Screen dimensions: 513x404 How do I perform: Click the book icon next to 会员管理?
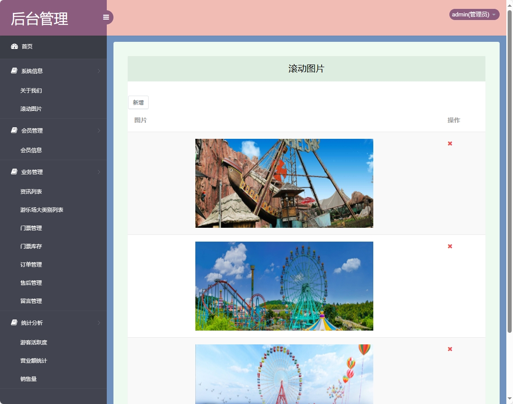click(x=14, y=130)
